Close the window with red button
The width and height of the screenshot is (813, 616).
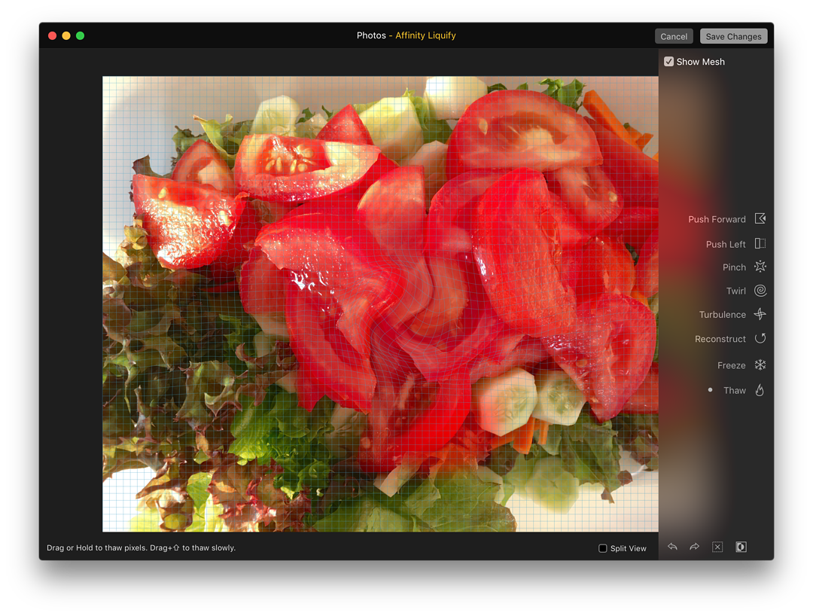(x=53, y=36)
